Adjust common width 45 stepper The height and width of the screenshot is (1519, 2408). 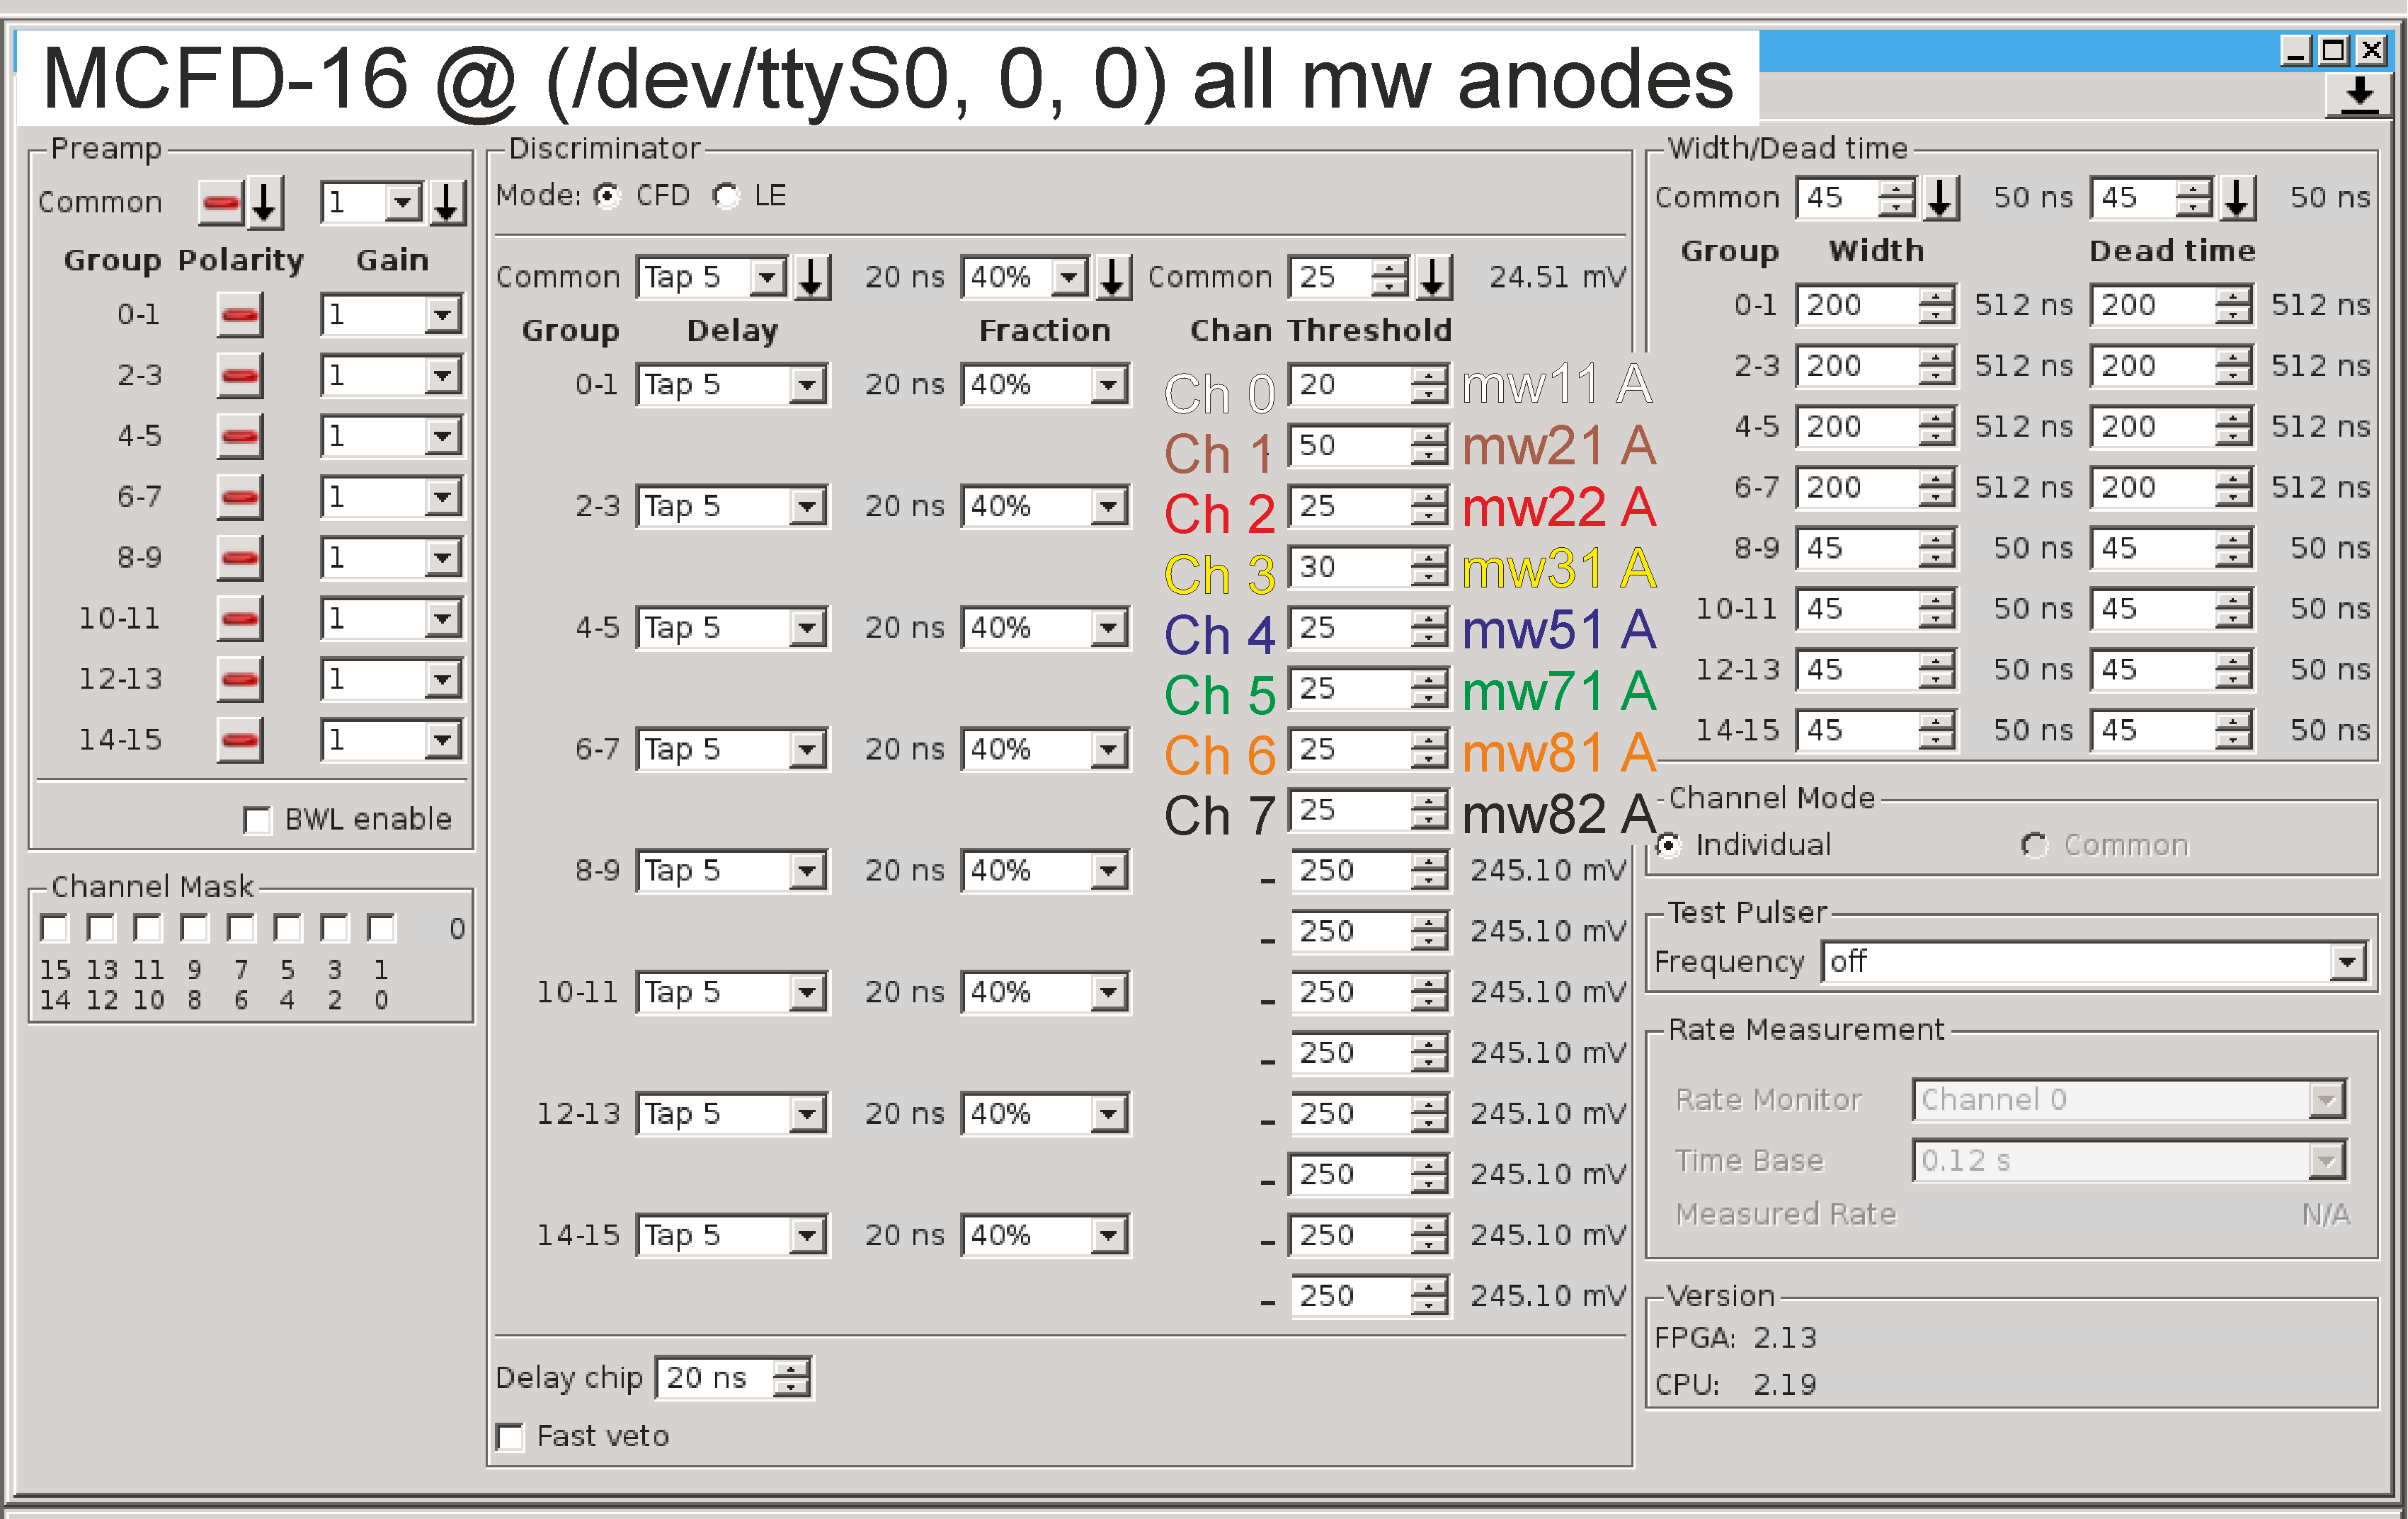pyautogui.click(x=1897, y=197)
